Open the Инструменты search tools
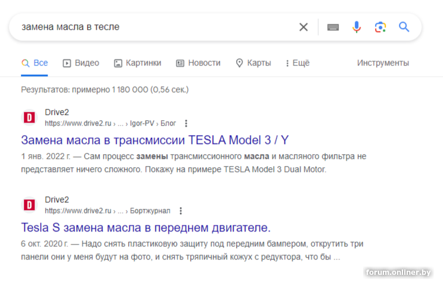 383,63
